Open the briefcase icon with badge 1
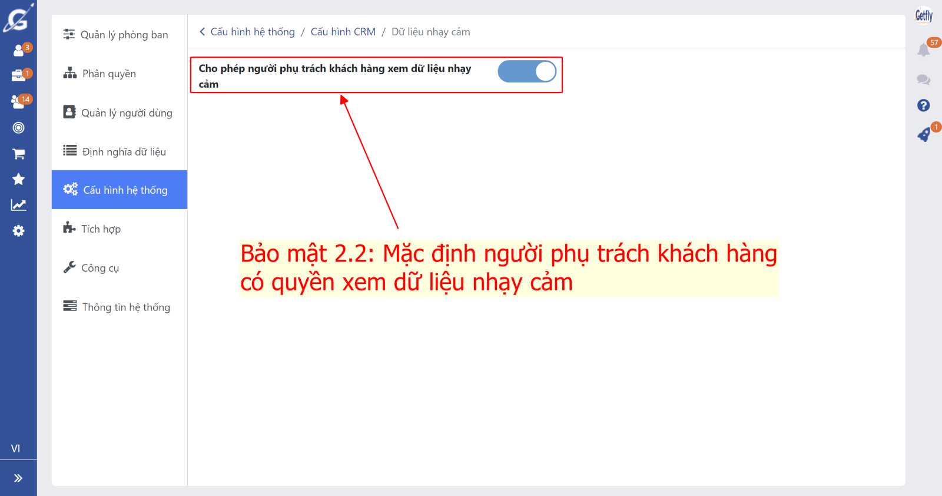This screenshot has height=496, width=942. tap(18, 76)
